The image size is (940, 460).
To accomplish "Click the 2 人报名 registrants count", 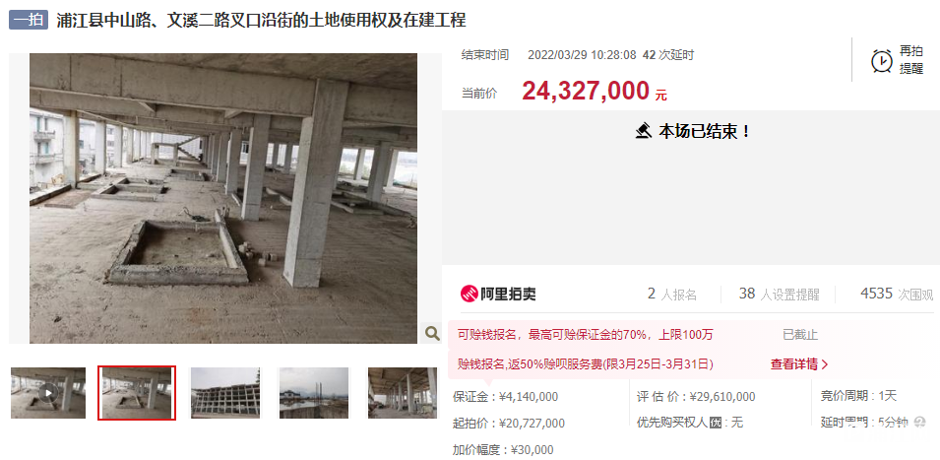I will [672, 294].
